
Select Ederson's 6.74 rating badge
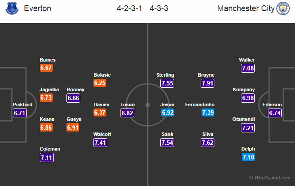[x=275, y=113]
